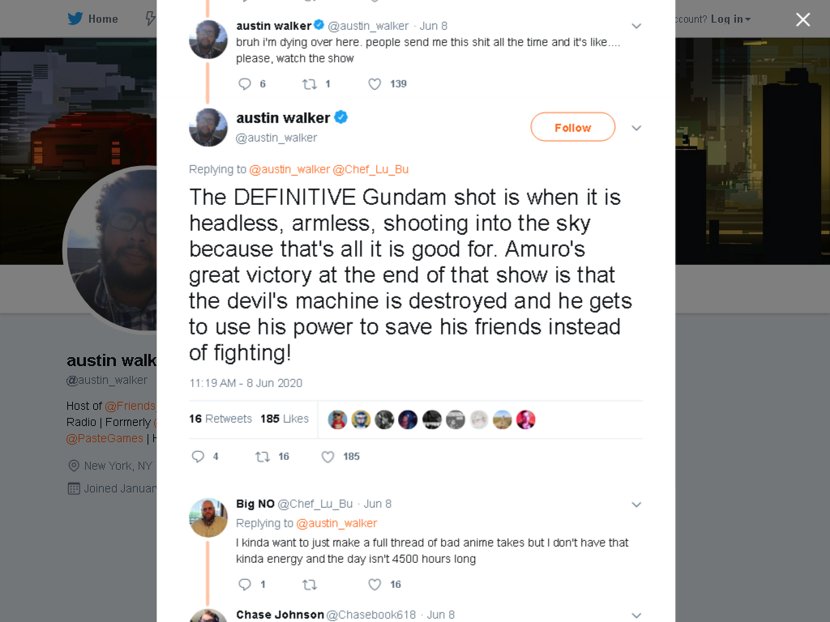Open the first liker's avatar thumbnail
830x622 pixels.
point(337,420)
